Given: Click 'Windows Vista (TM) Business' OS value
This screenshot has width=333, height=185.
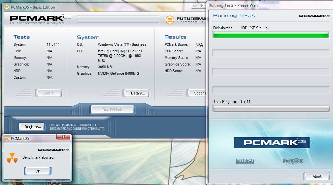Looking at the screenshot, I should coord(122,44).
